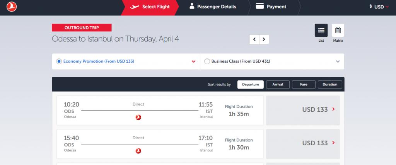Switch to Matrix calendar view icon
The width and height of the screenshot is (396, 165).
pyautogui.click(x=338, y=30)
